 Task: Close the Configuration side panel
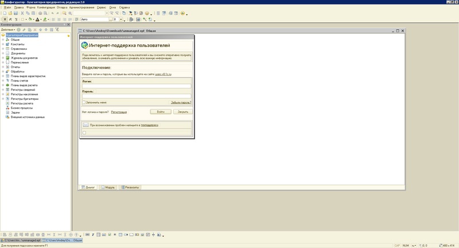tap(68, 25)
